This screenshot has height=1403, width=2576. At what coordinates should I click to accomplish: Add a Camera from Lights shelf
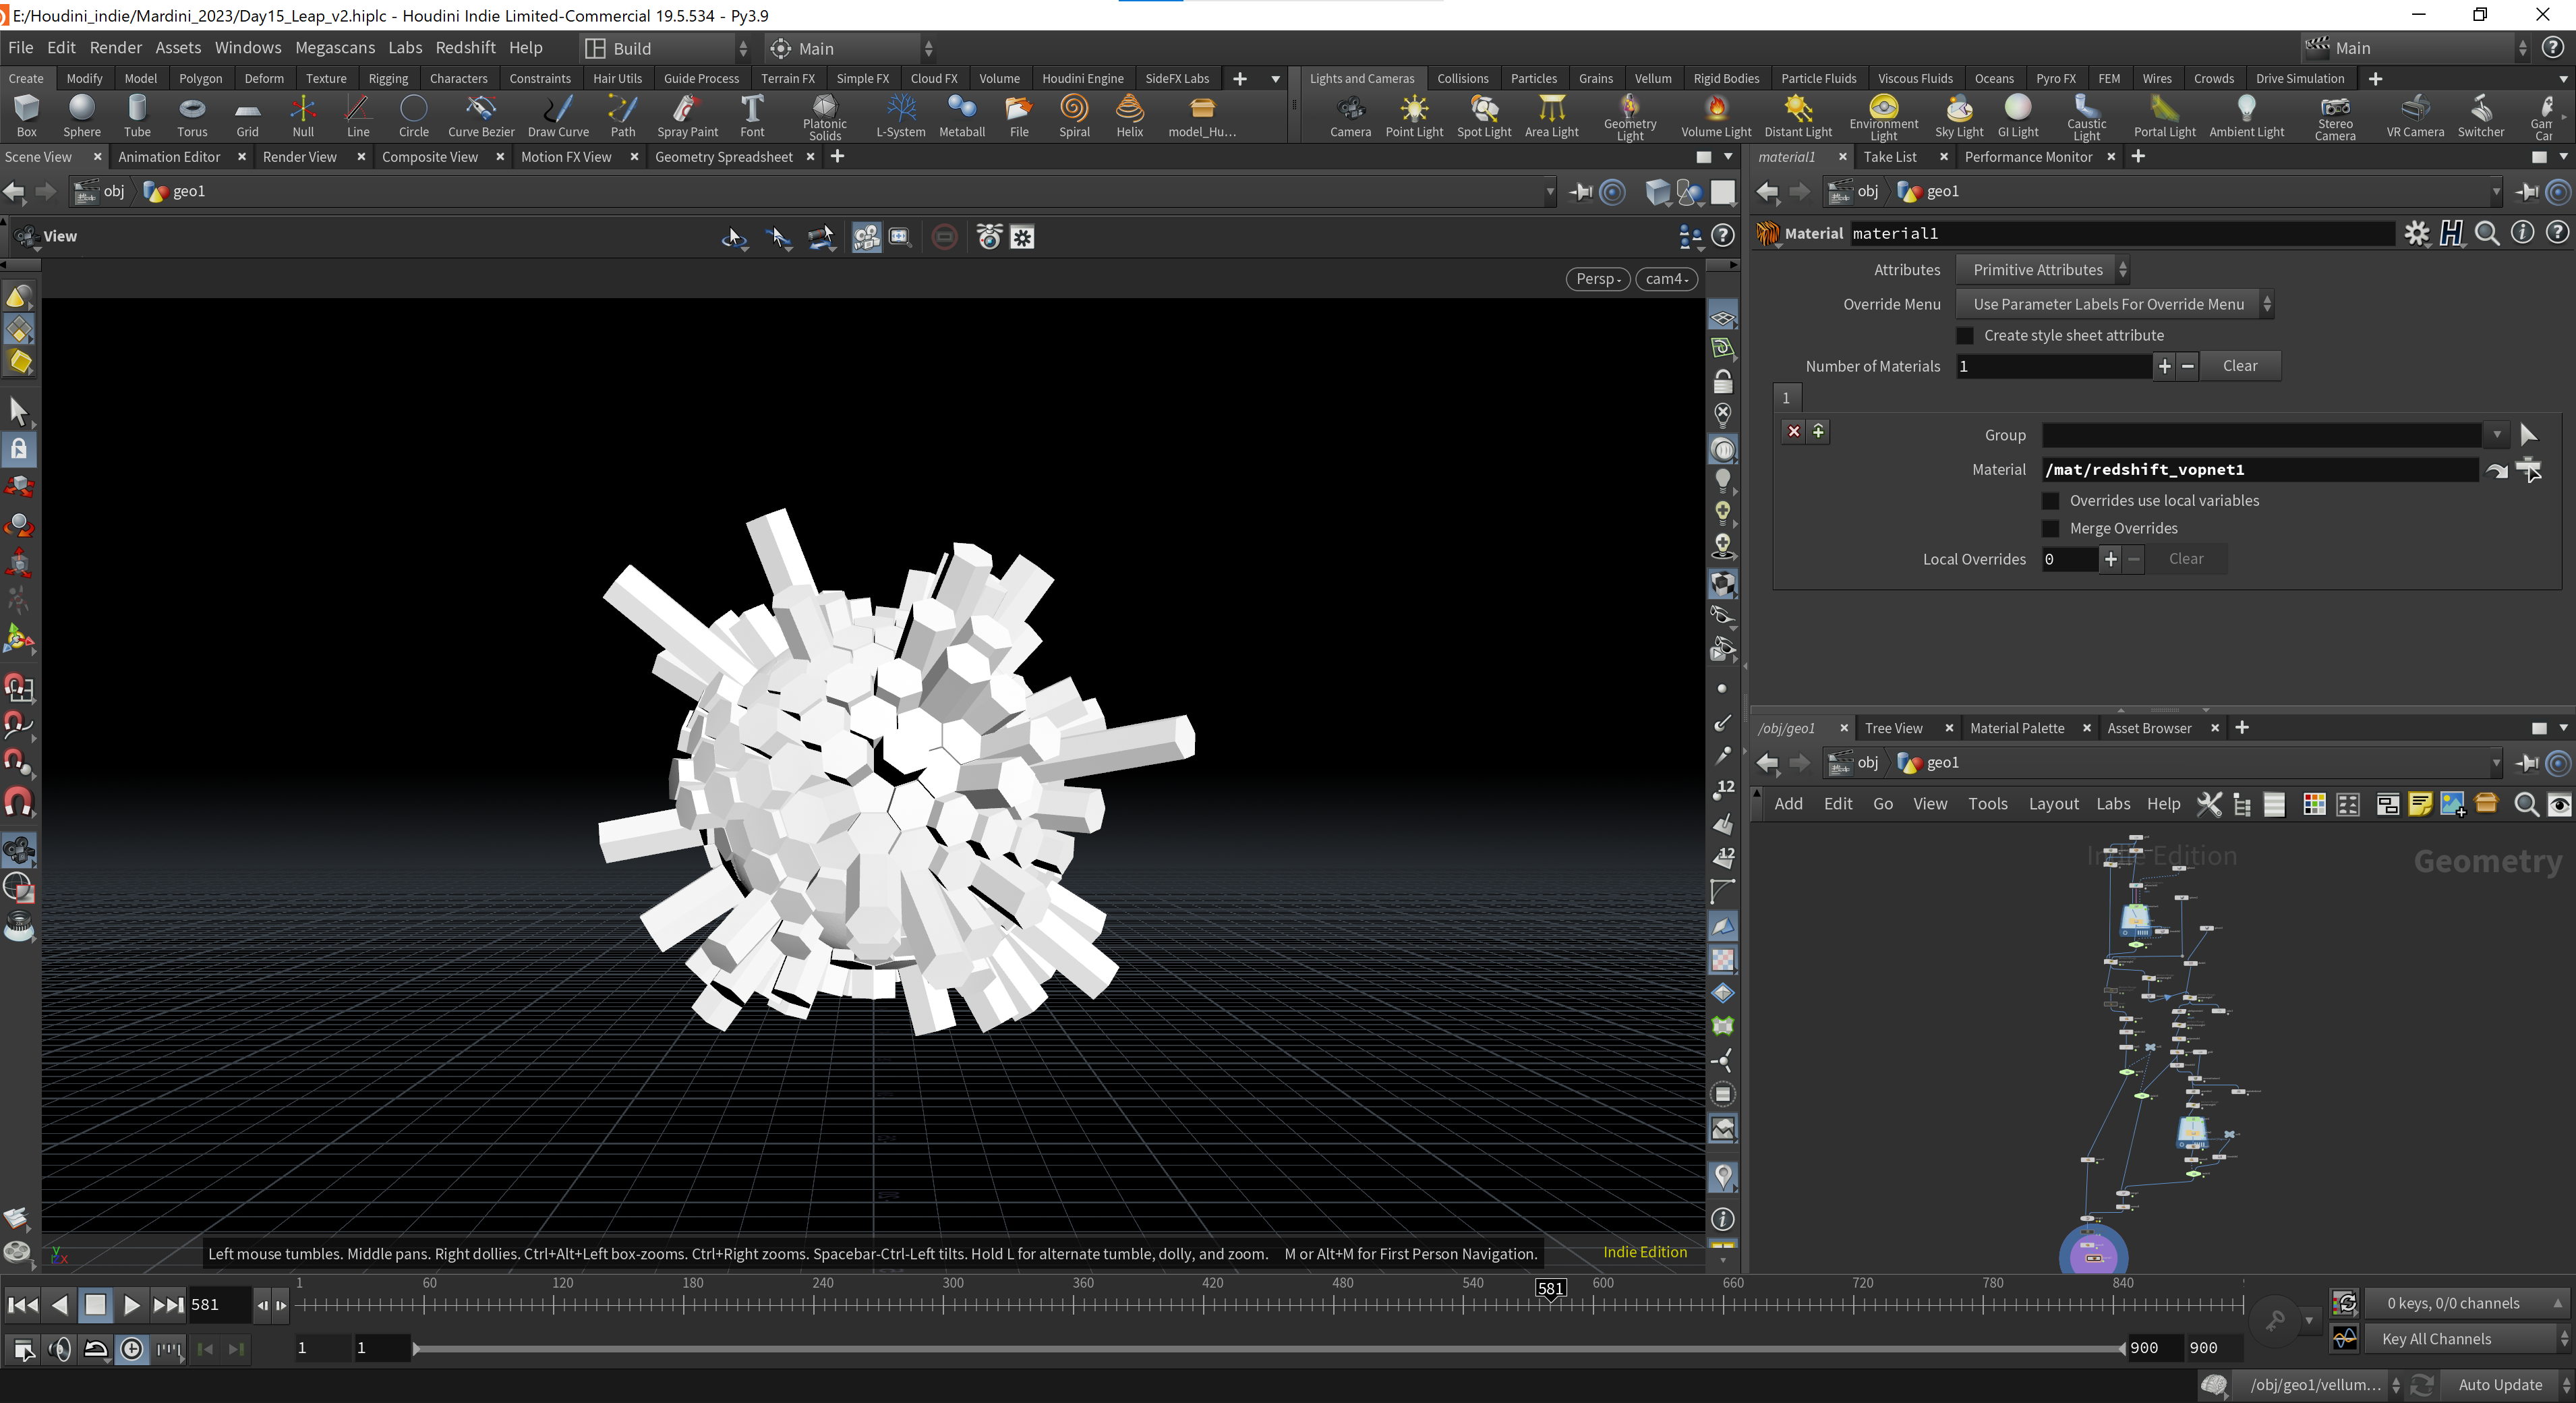pyautogui.click(x=1350, y=116)
